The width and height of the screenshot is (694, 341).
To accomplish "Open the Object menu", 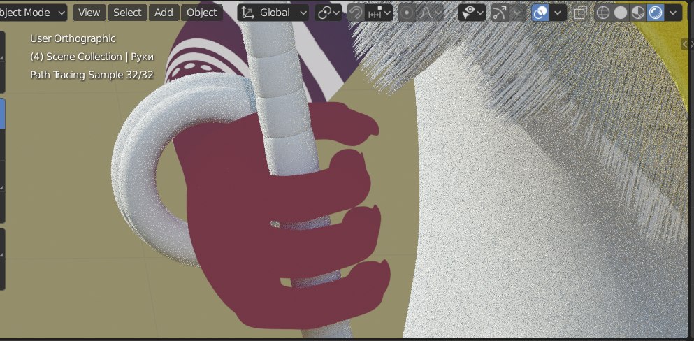I will pos(201,13).
